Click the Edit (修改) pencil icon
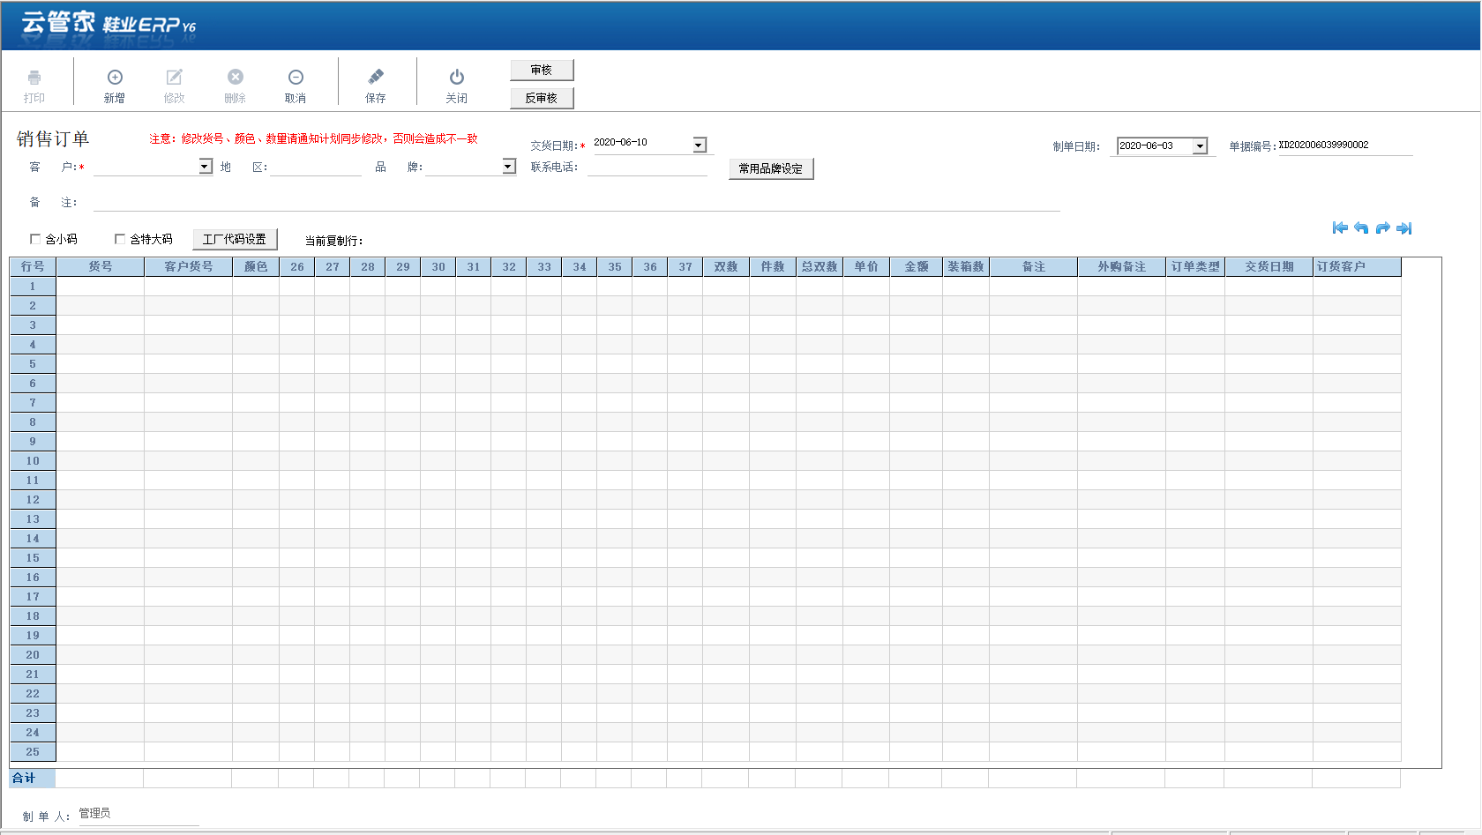This screenshot has height=835, width=1482. pyautogui.click(x=175, y=78)
